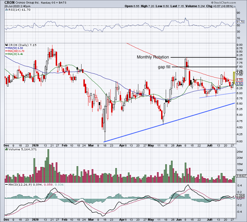Click the Volume bar legend icon
Viewport: 247px width, 222px height.
pyautogui.click(x=7, y=149)
